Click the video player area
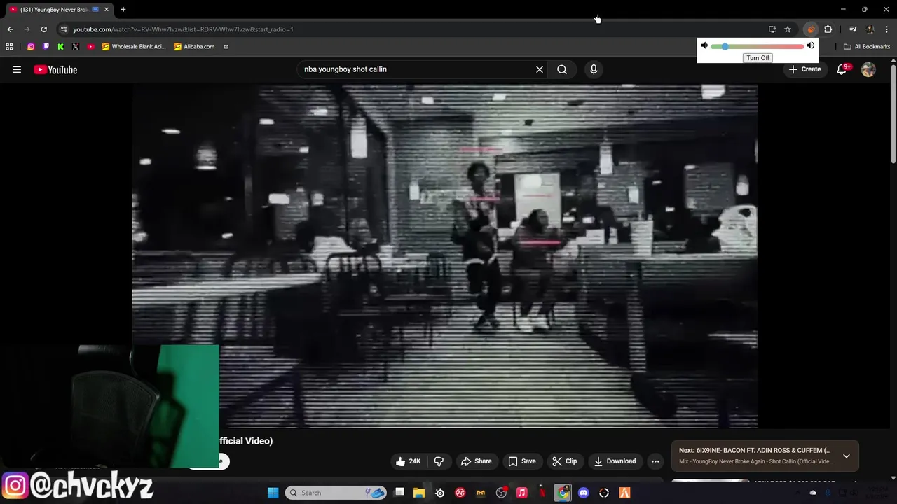Image resolution: width=897 pixels, height=504 pixels. pyautogui.click(x=444, y=255)
